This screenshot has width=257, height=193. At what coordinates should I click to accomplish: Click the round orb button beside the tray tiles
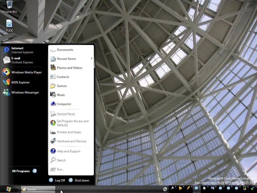pyautogui.click(x=165, y=189)
